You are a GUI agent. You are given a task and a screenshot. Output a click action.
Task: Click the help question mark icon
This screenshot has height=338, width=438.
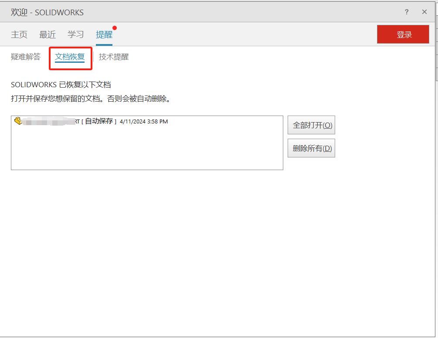407,12
